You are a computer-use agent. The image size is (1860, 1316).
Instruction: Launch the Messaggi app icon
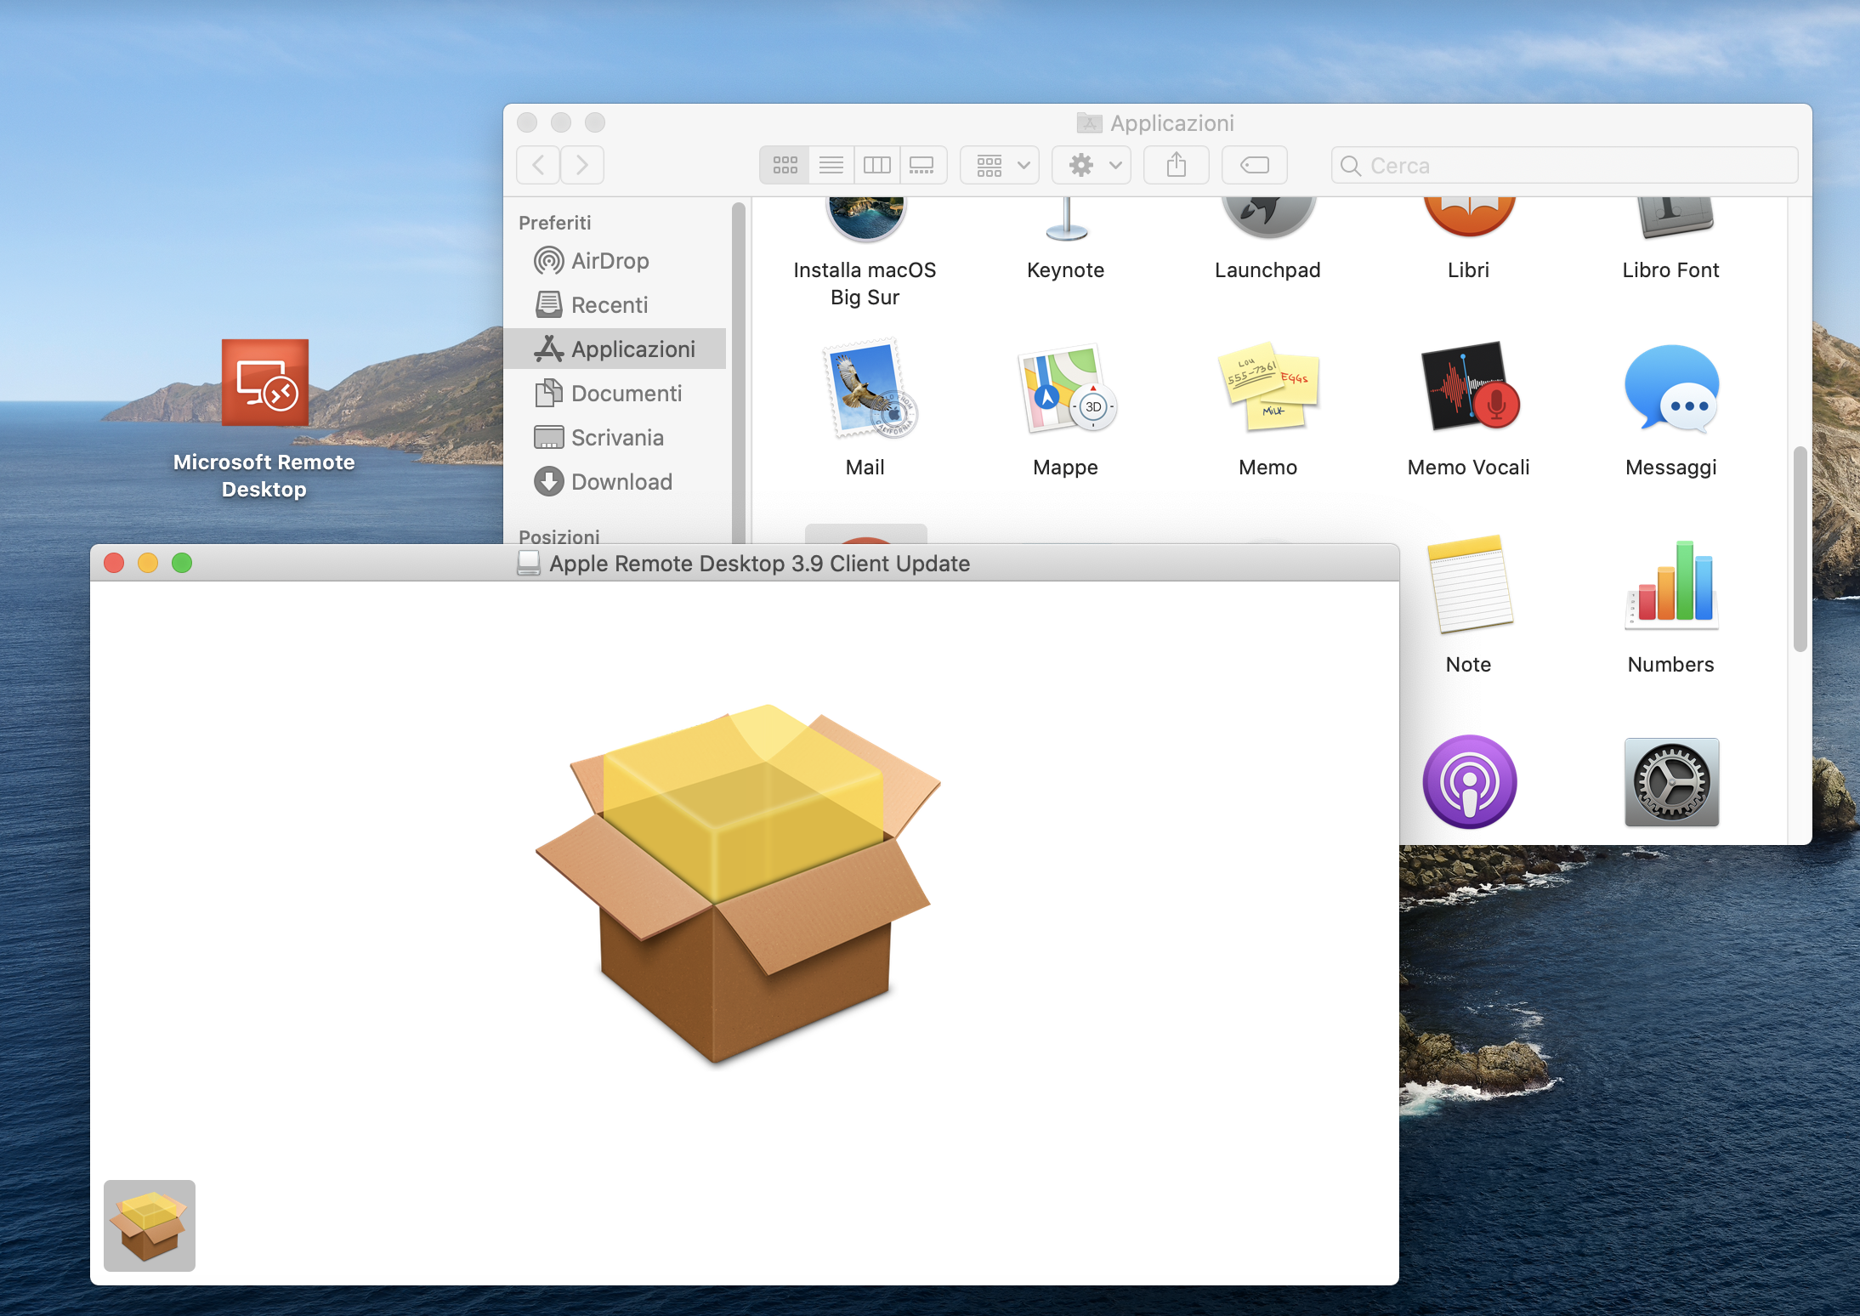1670,389
